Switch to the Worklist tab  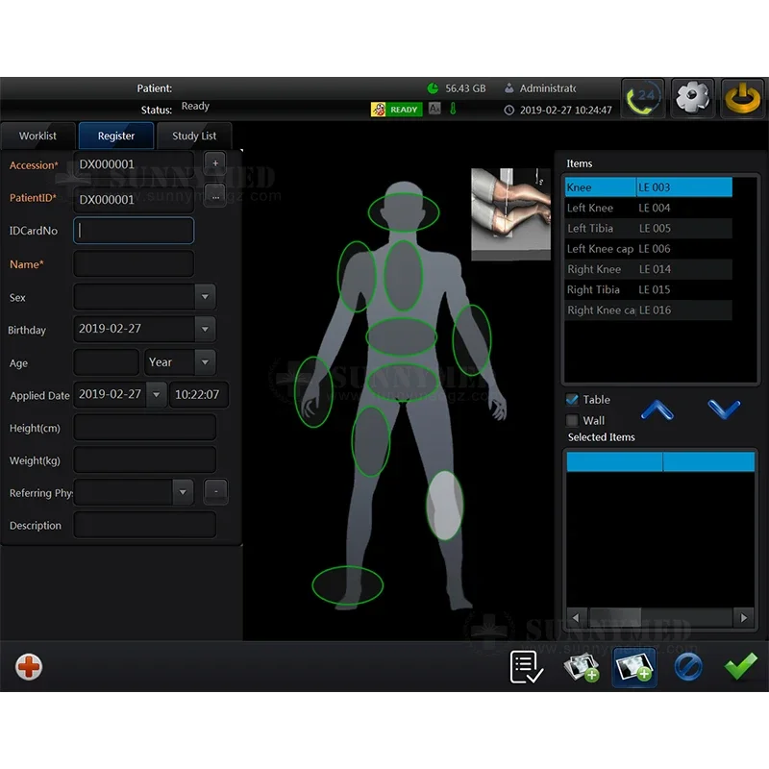(37, 136)
